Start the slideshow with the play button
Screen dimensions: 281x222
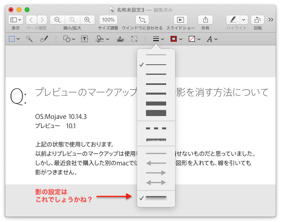click(180, 19)
